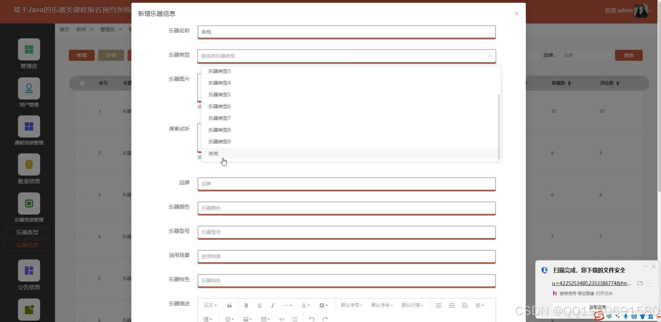Open the insert table dropdown
The height and width of the screenshot is (322, 661).
pyautogui.click(x=266, y=319)
